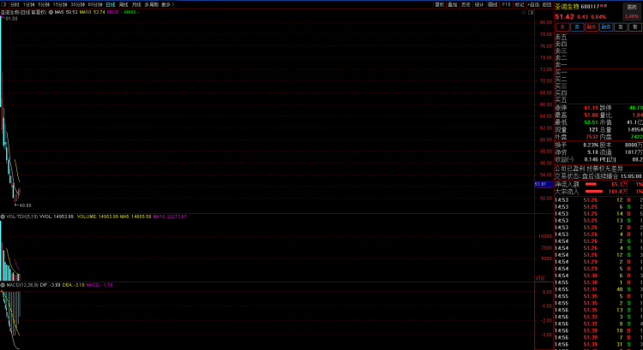643x350 pixels.
Task: Click the 叠加 overlay toolbar button
Action: (x=453, y=4)
